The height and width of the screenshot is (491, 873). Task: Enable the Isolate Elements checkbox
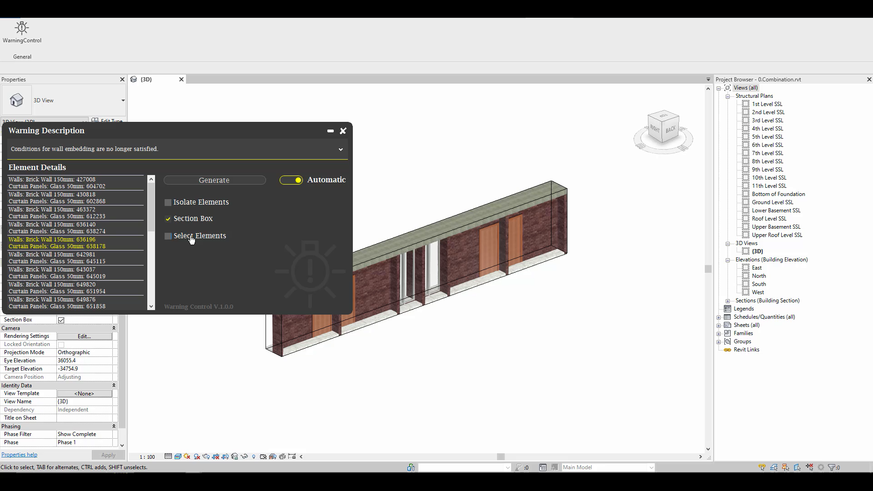168,202
